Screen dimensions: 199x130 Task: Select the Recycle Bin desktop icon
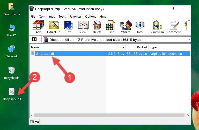[x=12, y=73]
